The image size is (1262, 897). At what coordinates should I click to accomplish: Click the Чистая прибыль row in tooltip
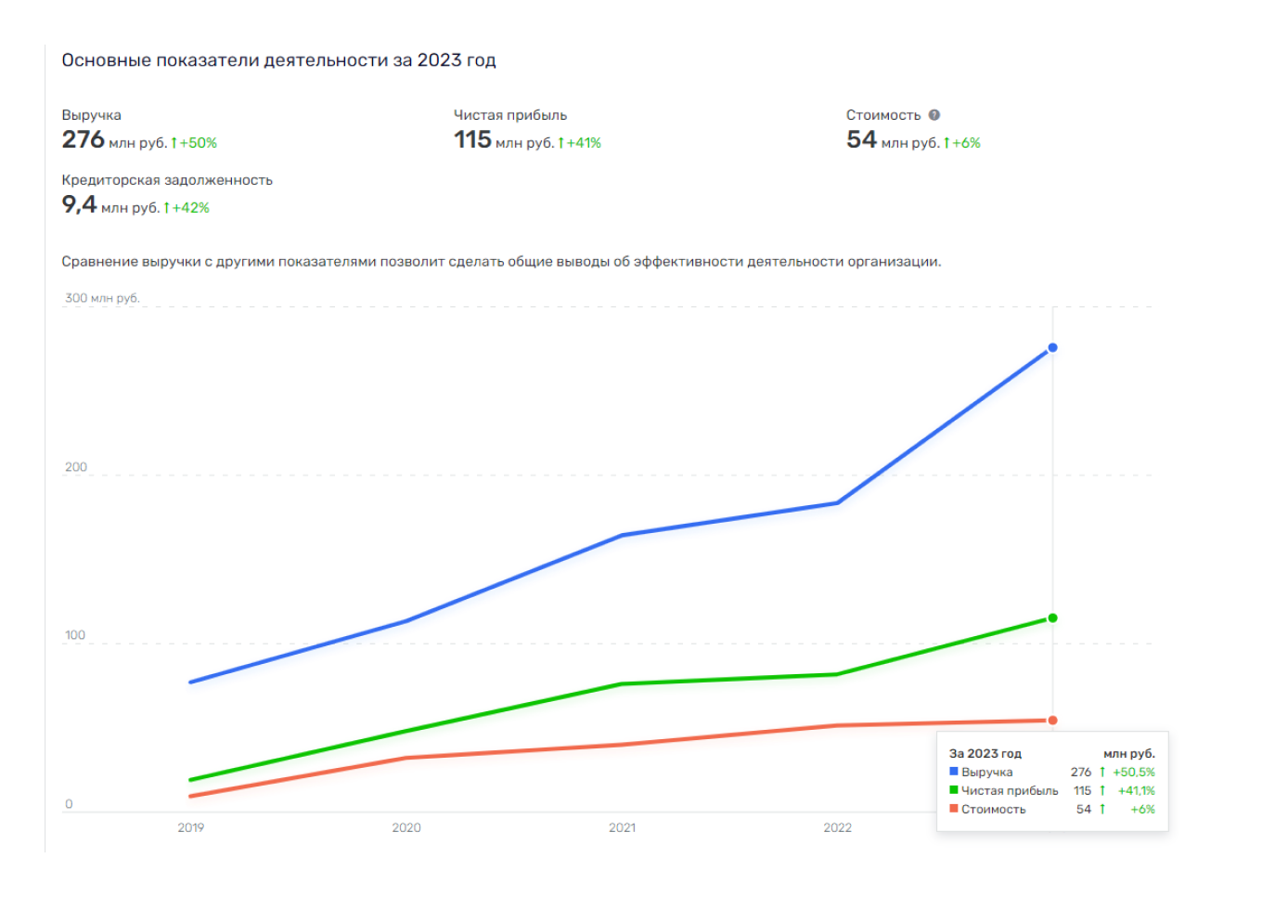click(x=1052, y=790)
